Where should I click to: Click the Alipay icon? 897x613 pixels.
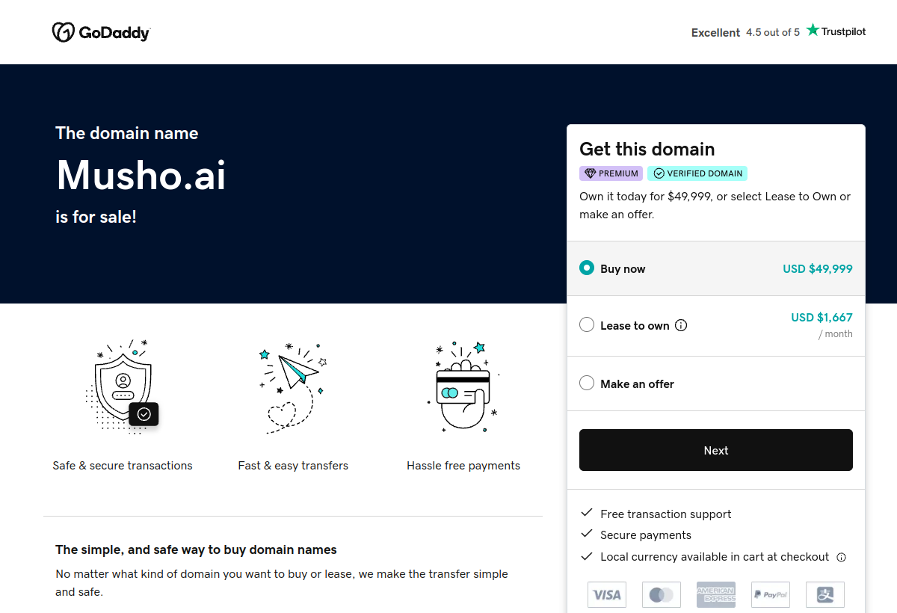click(x=825, y=595)
